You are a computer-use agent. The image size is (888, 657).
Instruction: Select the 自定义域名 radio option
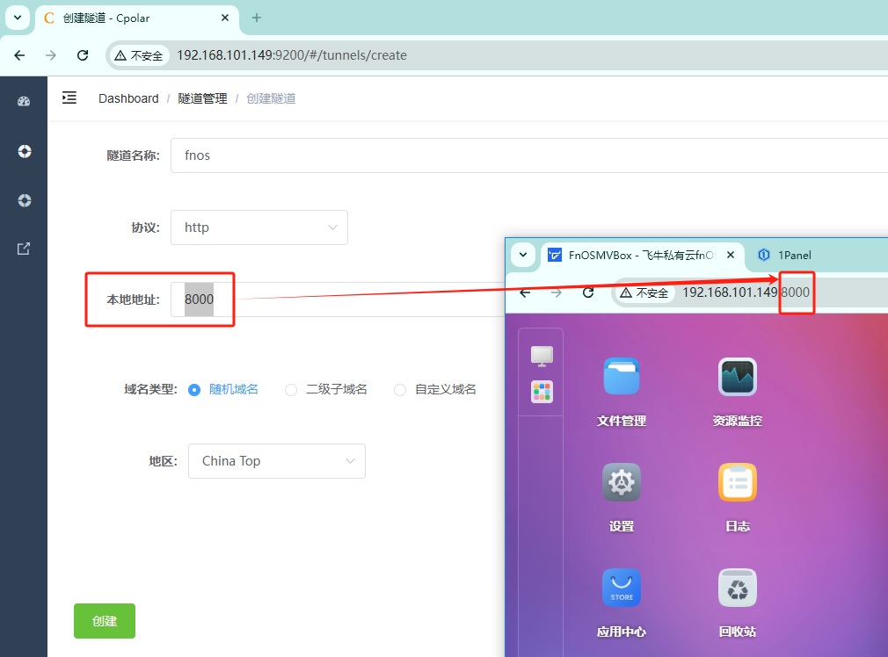point(400,389)
